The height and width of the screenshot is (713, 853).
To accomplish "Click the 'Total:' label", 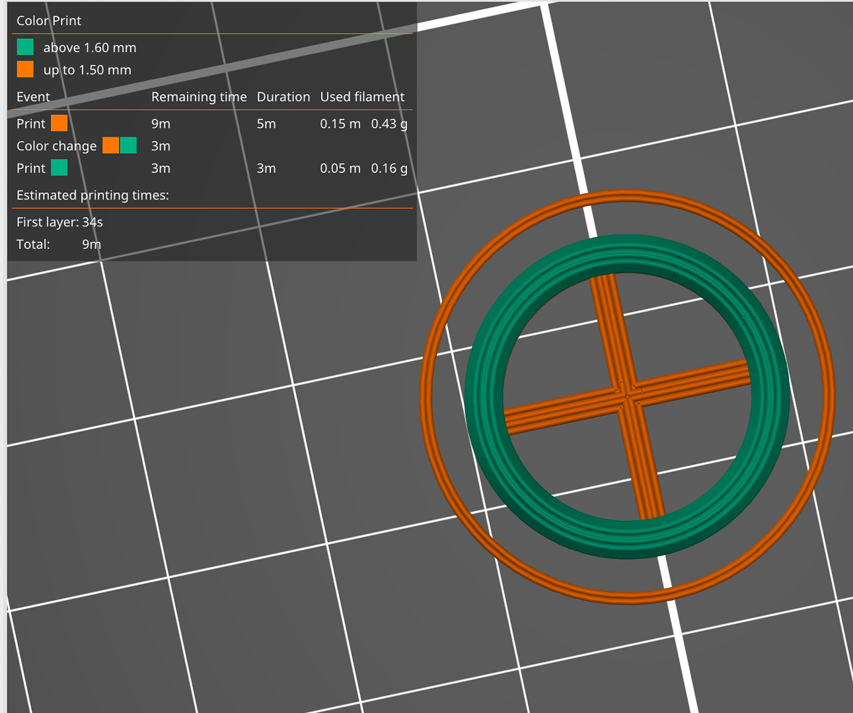I will 33,244.
